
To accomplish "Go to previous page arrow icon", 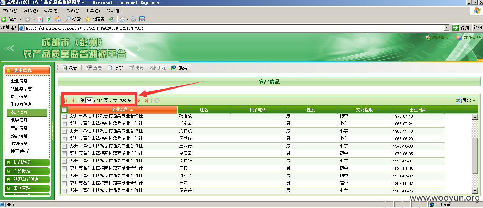I will (x=73, y=101).
